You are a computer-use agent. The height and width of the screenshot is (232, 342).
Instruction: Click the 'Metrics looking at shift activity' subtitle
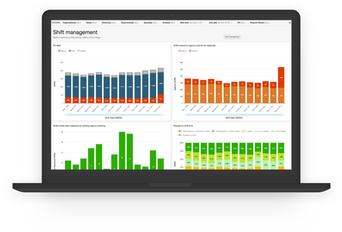click(76, 38)
